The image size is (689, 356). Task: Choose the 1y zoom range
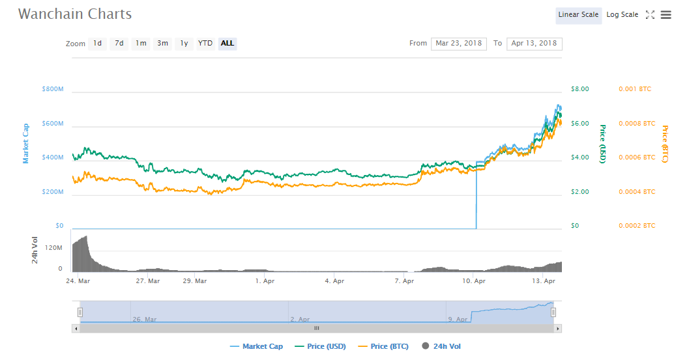(x=184, y=44)
